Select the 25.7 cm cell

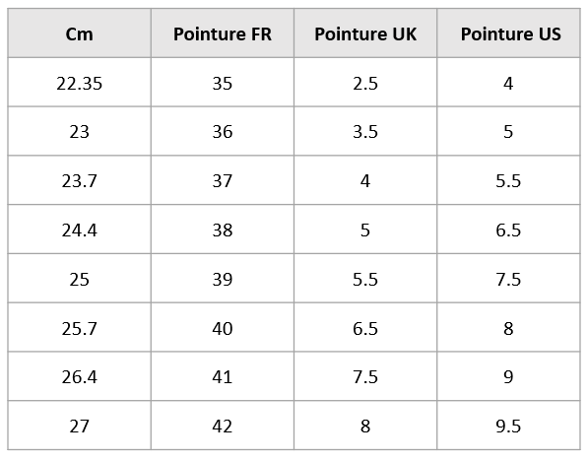pos(79,327)
